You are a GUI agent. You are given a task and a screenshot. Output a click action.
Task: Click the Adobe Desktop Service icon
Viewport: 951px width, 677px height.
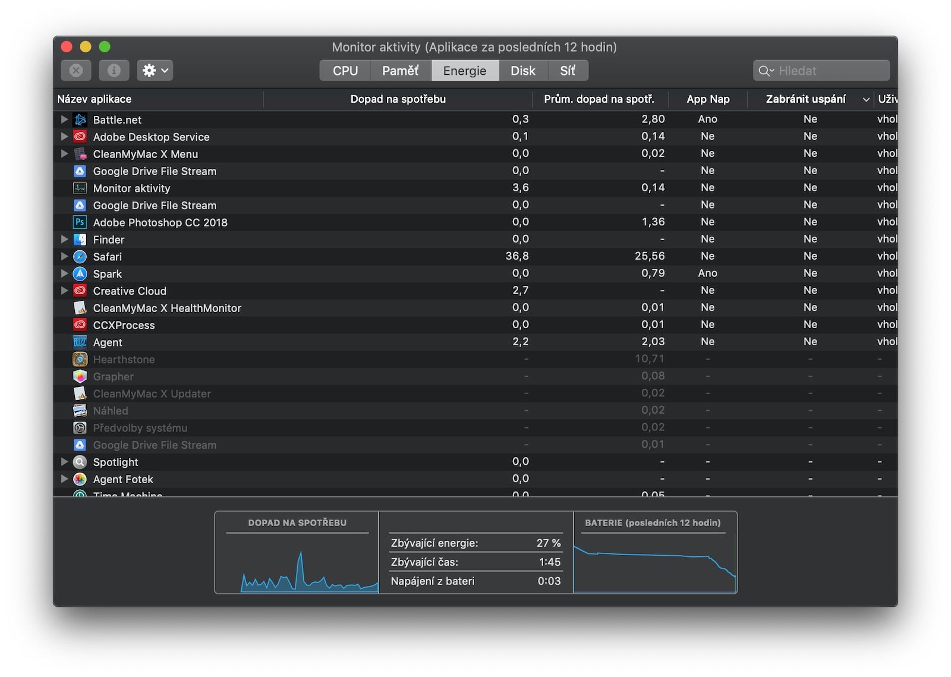80,137
